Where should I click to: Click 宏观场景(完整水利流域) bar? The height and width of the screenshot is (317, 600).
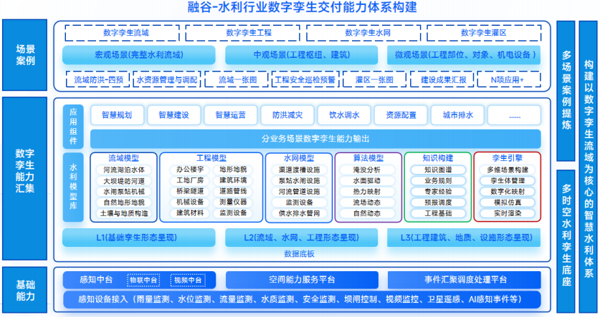(139, 55)
